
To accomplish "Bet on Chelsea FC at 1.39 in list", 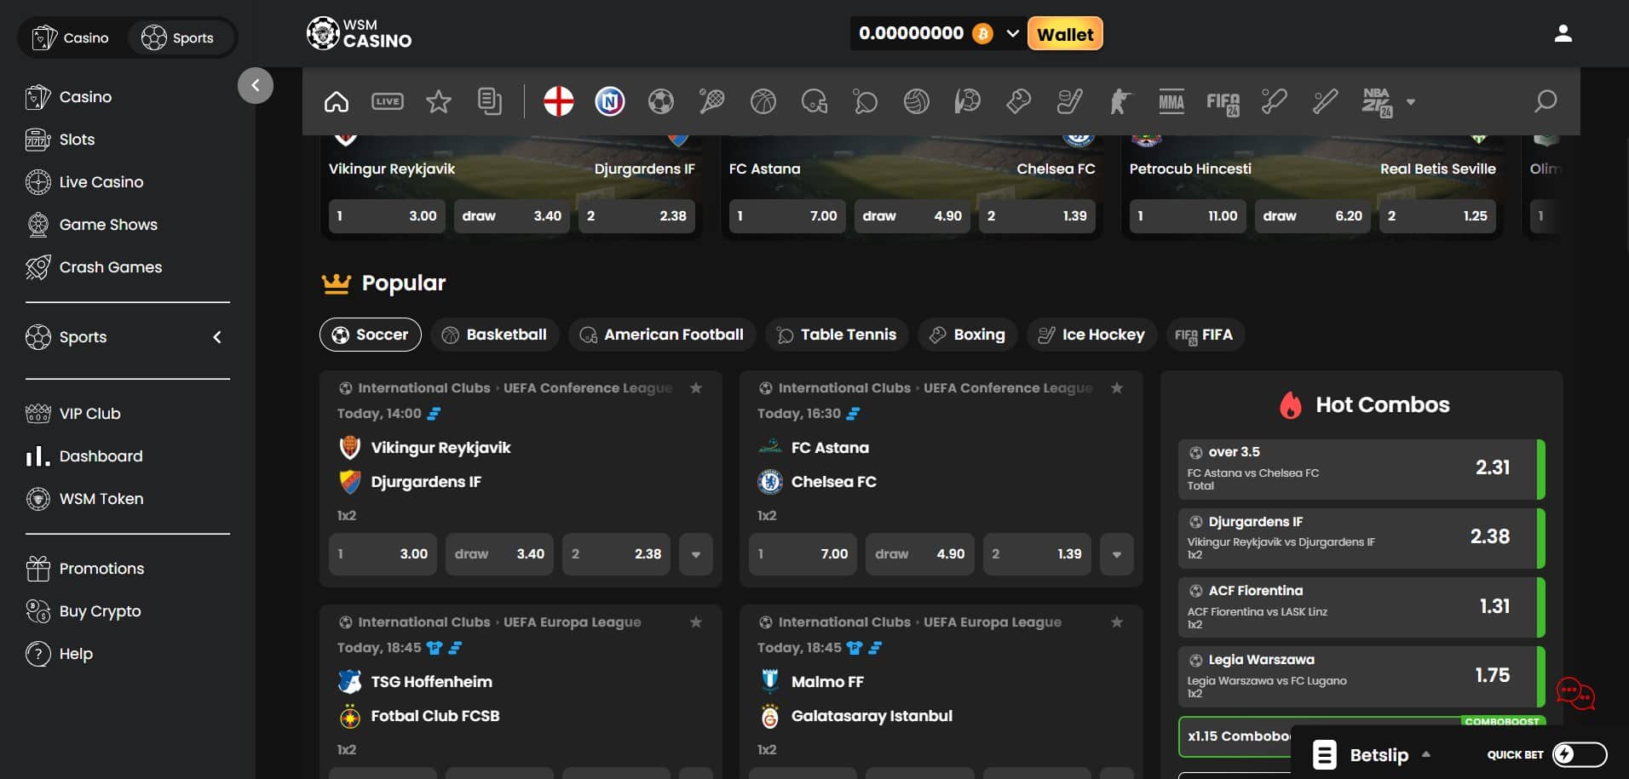I will 1037,554.
